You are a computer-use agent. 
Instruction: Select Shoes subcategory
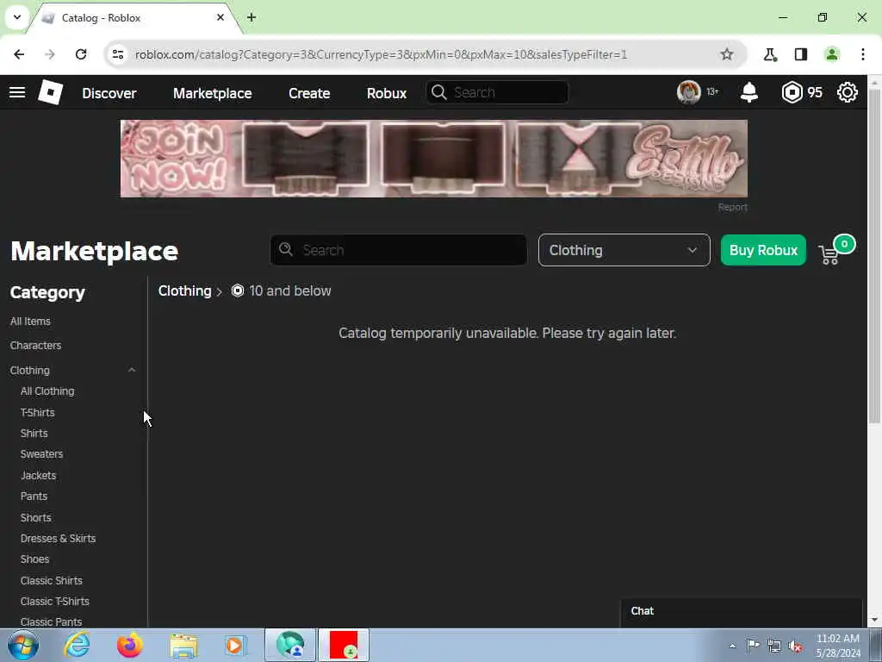(34, 559)
